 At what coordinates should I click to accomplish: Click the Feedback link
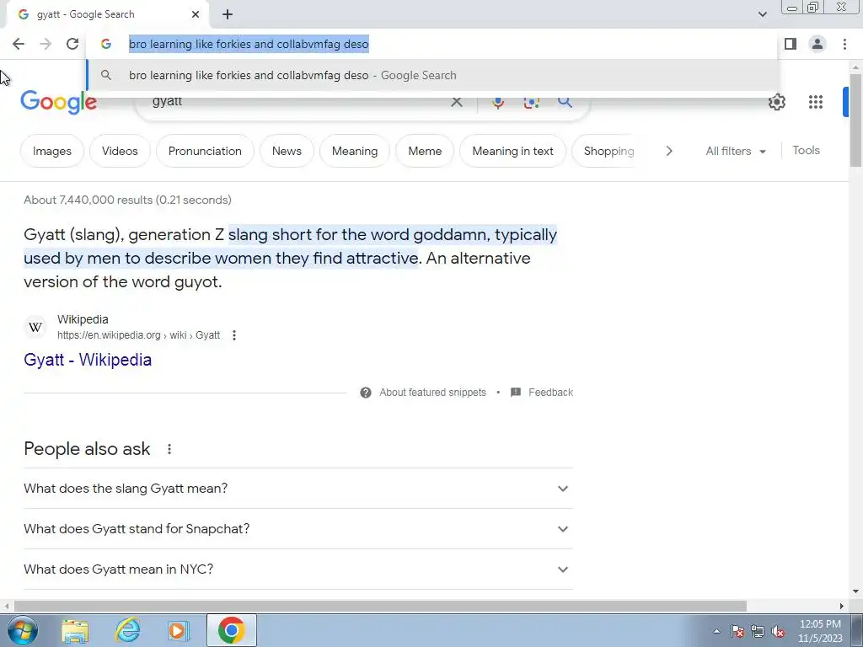coord(550,393)
